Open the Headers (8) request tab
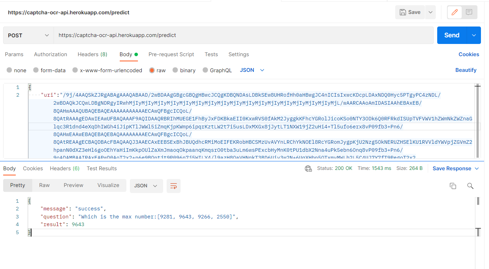Screen dimensions: 489x269 92,54
